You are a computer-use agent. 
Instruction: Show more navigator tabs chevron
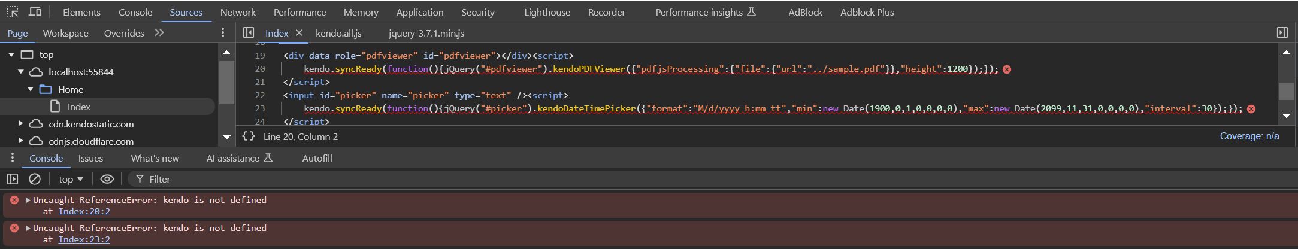tap(159, 32)
